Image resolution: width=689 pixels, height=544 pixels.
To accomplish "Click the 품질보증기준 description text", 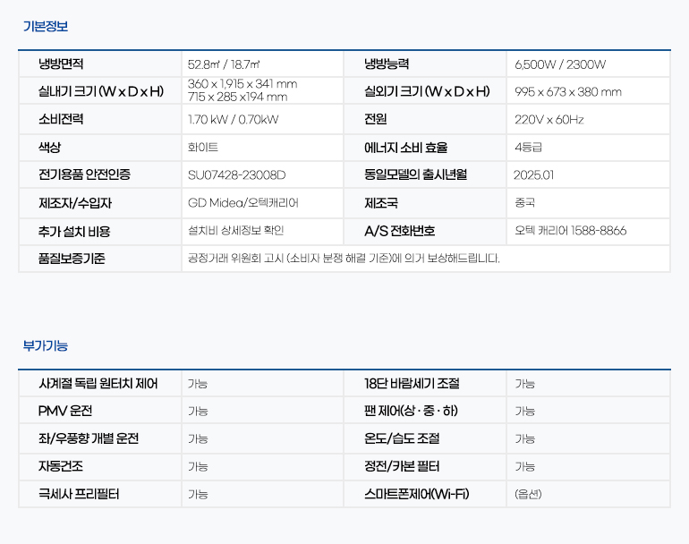I will click(344, 259).
